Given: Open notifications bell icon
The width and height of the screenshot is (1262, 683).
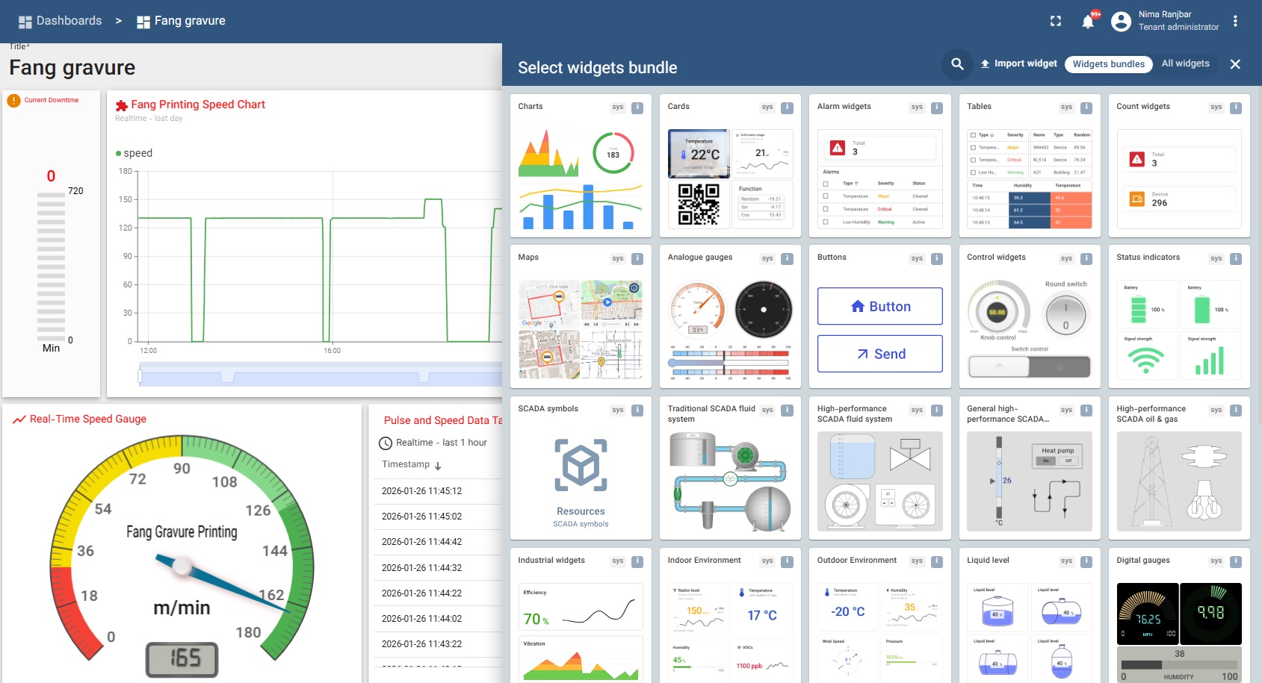Looking at the screenshot, I should pyautogui.click(x=1088, y=22).
